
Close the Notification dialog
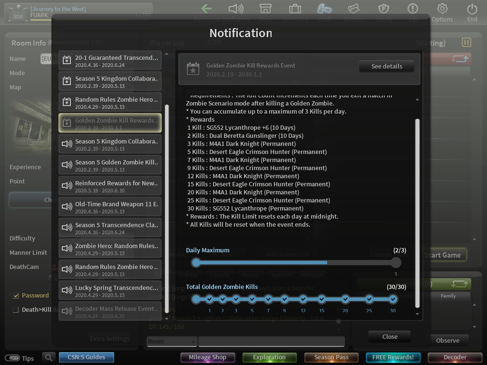[390, 337]
